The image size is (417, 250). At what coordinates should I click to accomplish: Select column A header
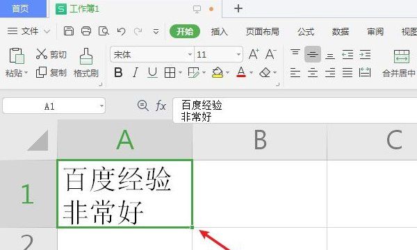[124, 140]
